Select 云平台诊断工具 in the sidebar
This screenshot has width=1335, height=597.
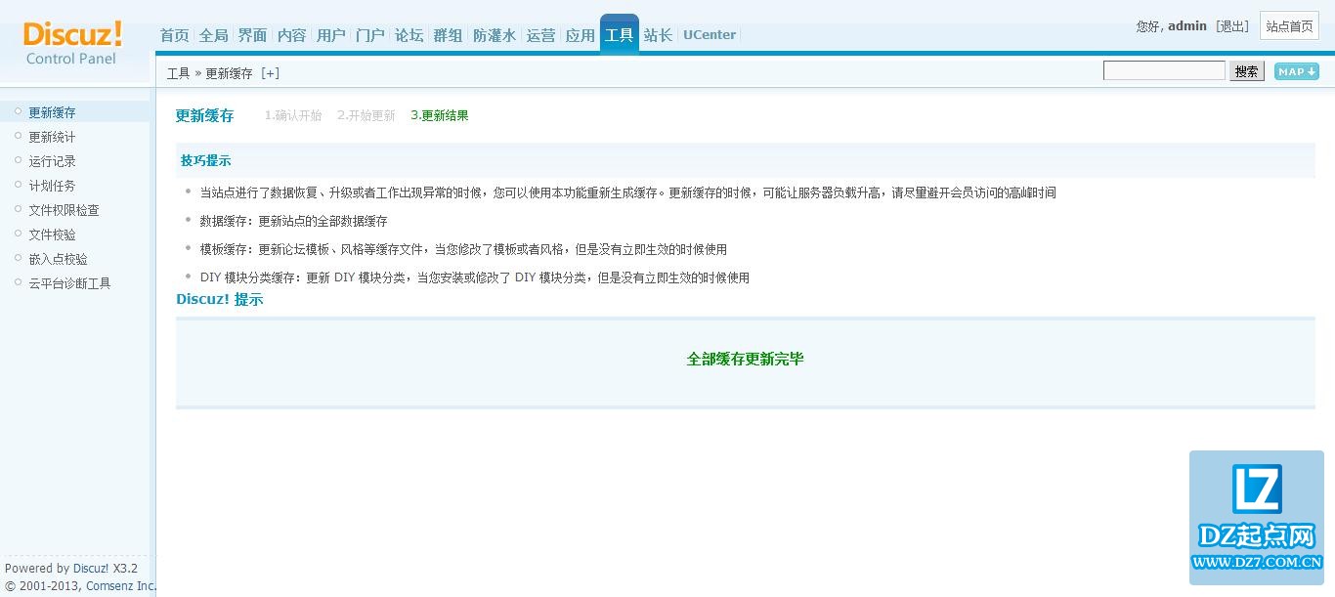(69, 283)
